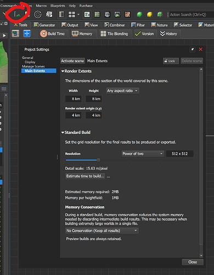Toggle the pin icon in Project Settings
The height and width of the screenshot is (275, 214).
point(193,50)
